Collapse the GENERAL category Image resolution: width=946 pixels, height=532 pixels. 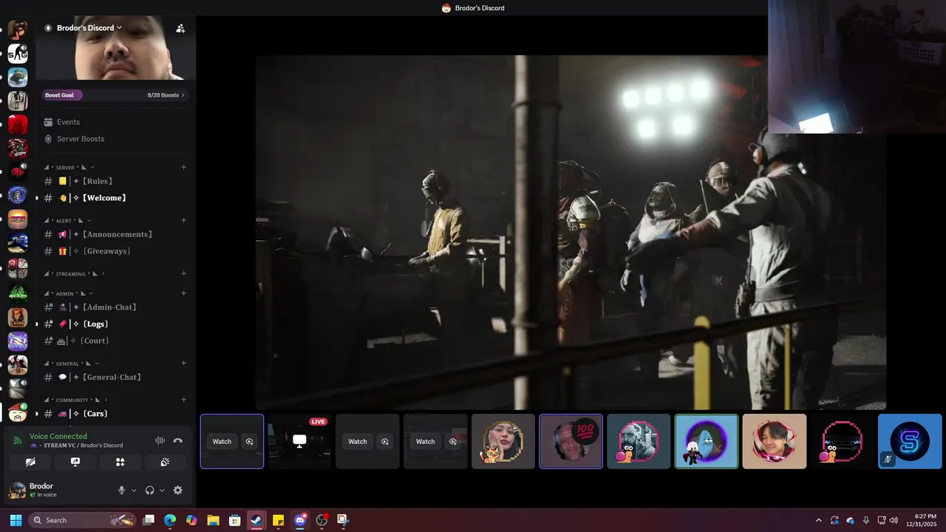(x=71, y=364)
